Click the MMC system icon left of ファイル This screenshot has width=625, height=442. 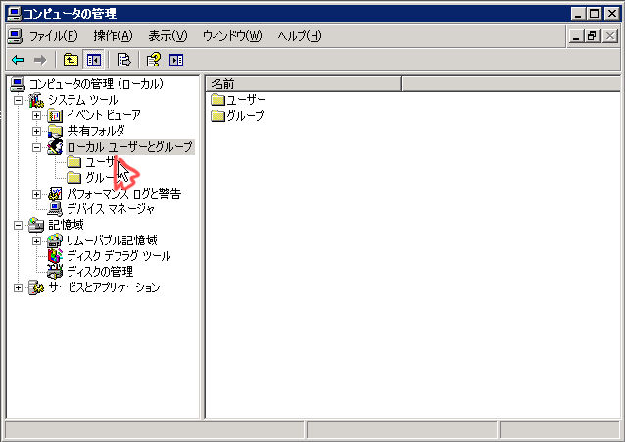pos(15,36)
